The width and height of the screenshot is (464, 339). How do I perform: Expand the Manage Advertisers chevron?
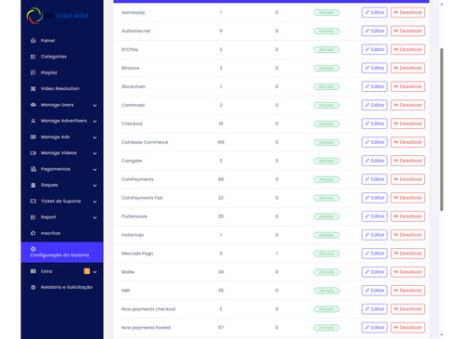click(95, 122)
